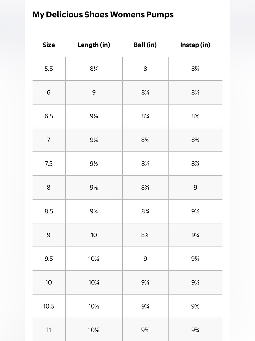This screenshot has width=255, height=341.
Task: Select ball value 9 in size 9.5 row
Action: coord(145,259)
